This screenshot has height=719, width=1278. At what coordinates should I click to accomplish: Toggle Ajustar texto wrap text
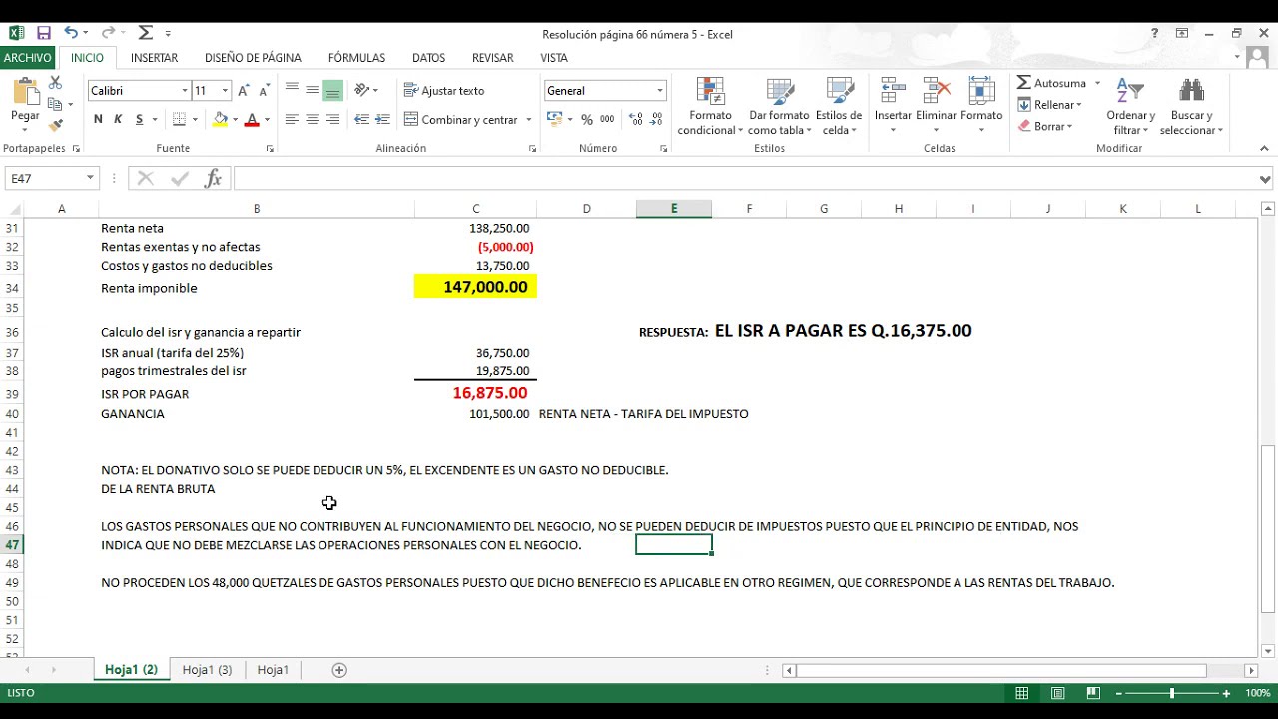(444, 91)
